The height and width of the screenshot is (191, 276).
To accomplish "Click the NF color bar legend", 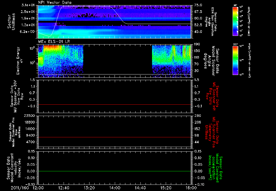I will point(236,21).
